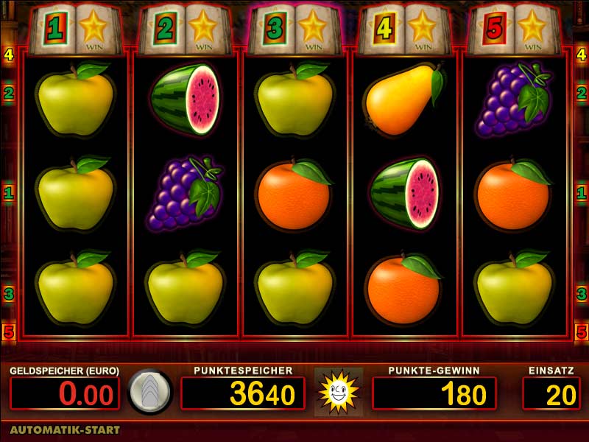Click the smiling sun Merkur logo

(x=339, y=392)
